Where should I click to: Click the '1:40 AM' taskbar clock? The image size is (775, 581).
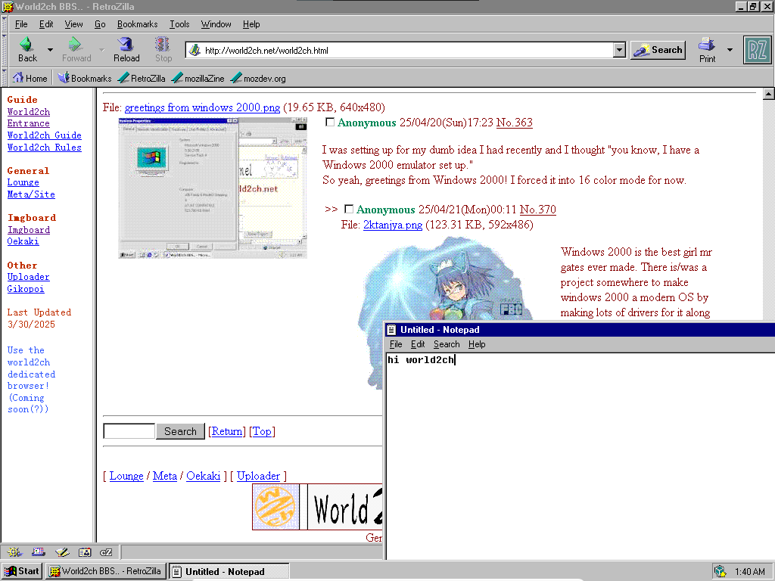[x=749, y=572]
